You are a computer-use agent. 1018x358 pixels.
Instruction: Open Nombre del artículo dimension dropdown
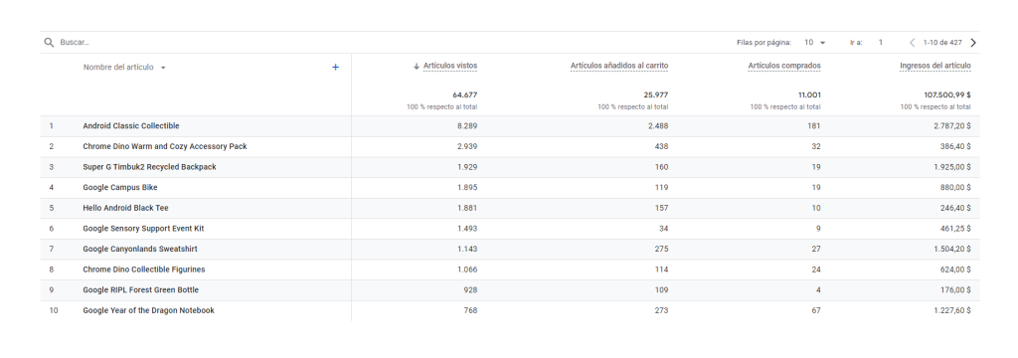pyautogui.click(x=124, y=67)
